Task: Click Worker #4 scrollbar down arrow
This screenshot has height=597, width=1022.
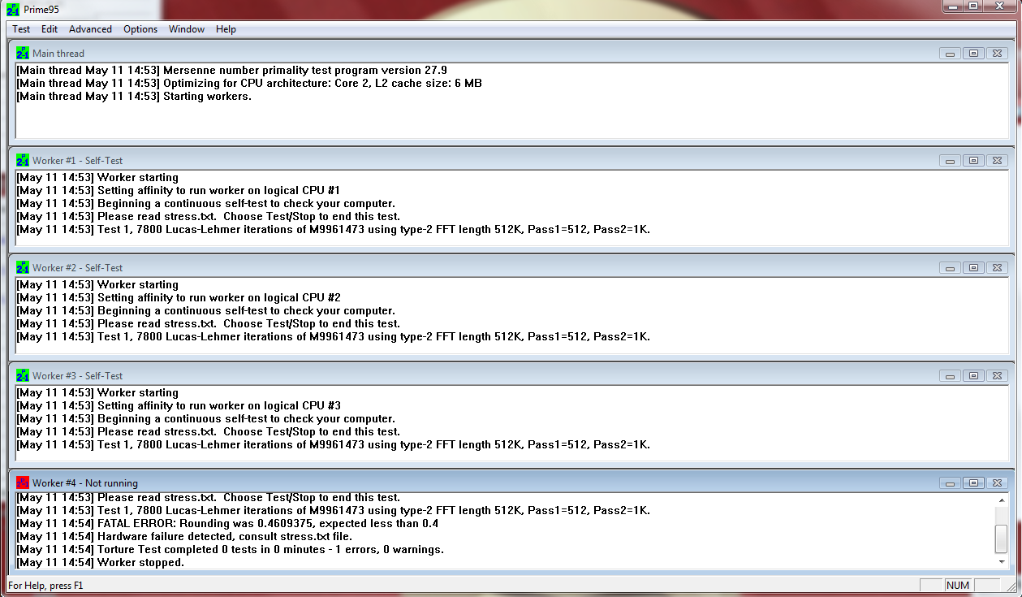Action: click(x=1001, y=562)
